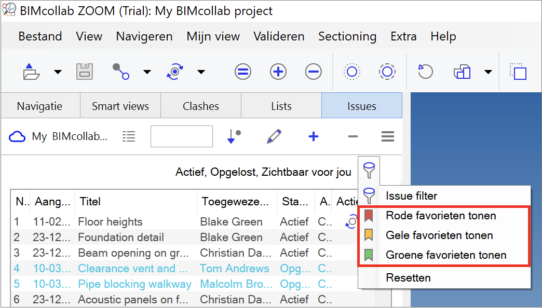Select the measure tool icon
Image resolution: width=542 pixels, height=308 pixels.
tap(120, 72)
